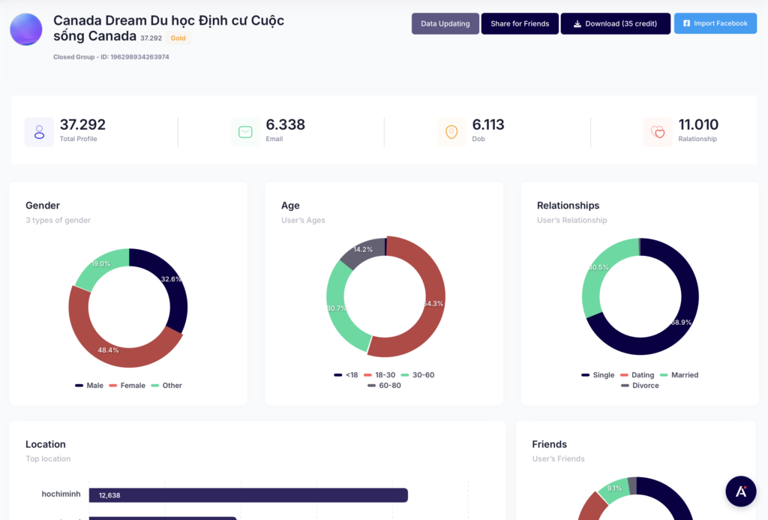Click the orange Dob location pin icon
The width and height of the screenshot is (768, 520).
point(451,132)
